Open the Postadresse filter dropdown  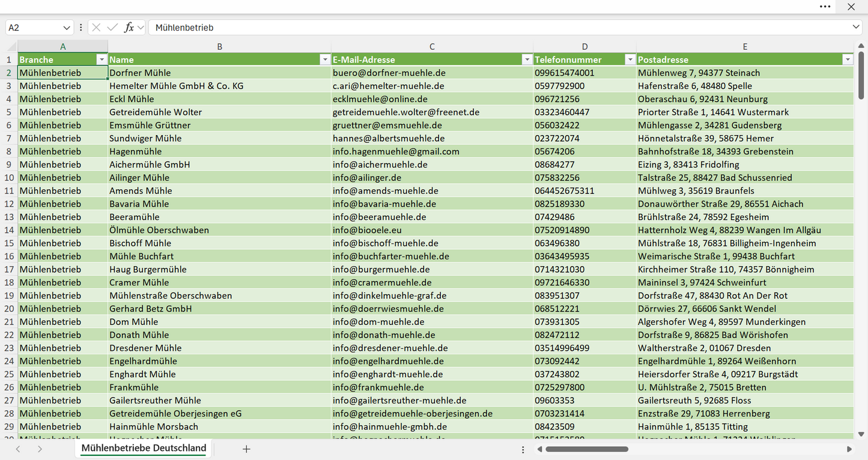click(848, 60)
